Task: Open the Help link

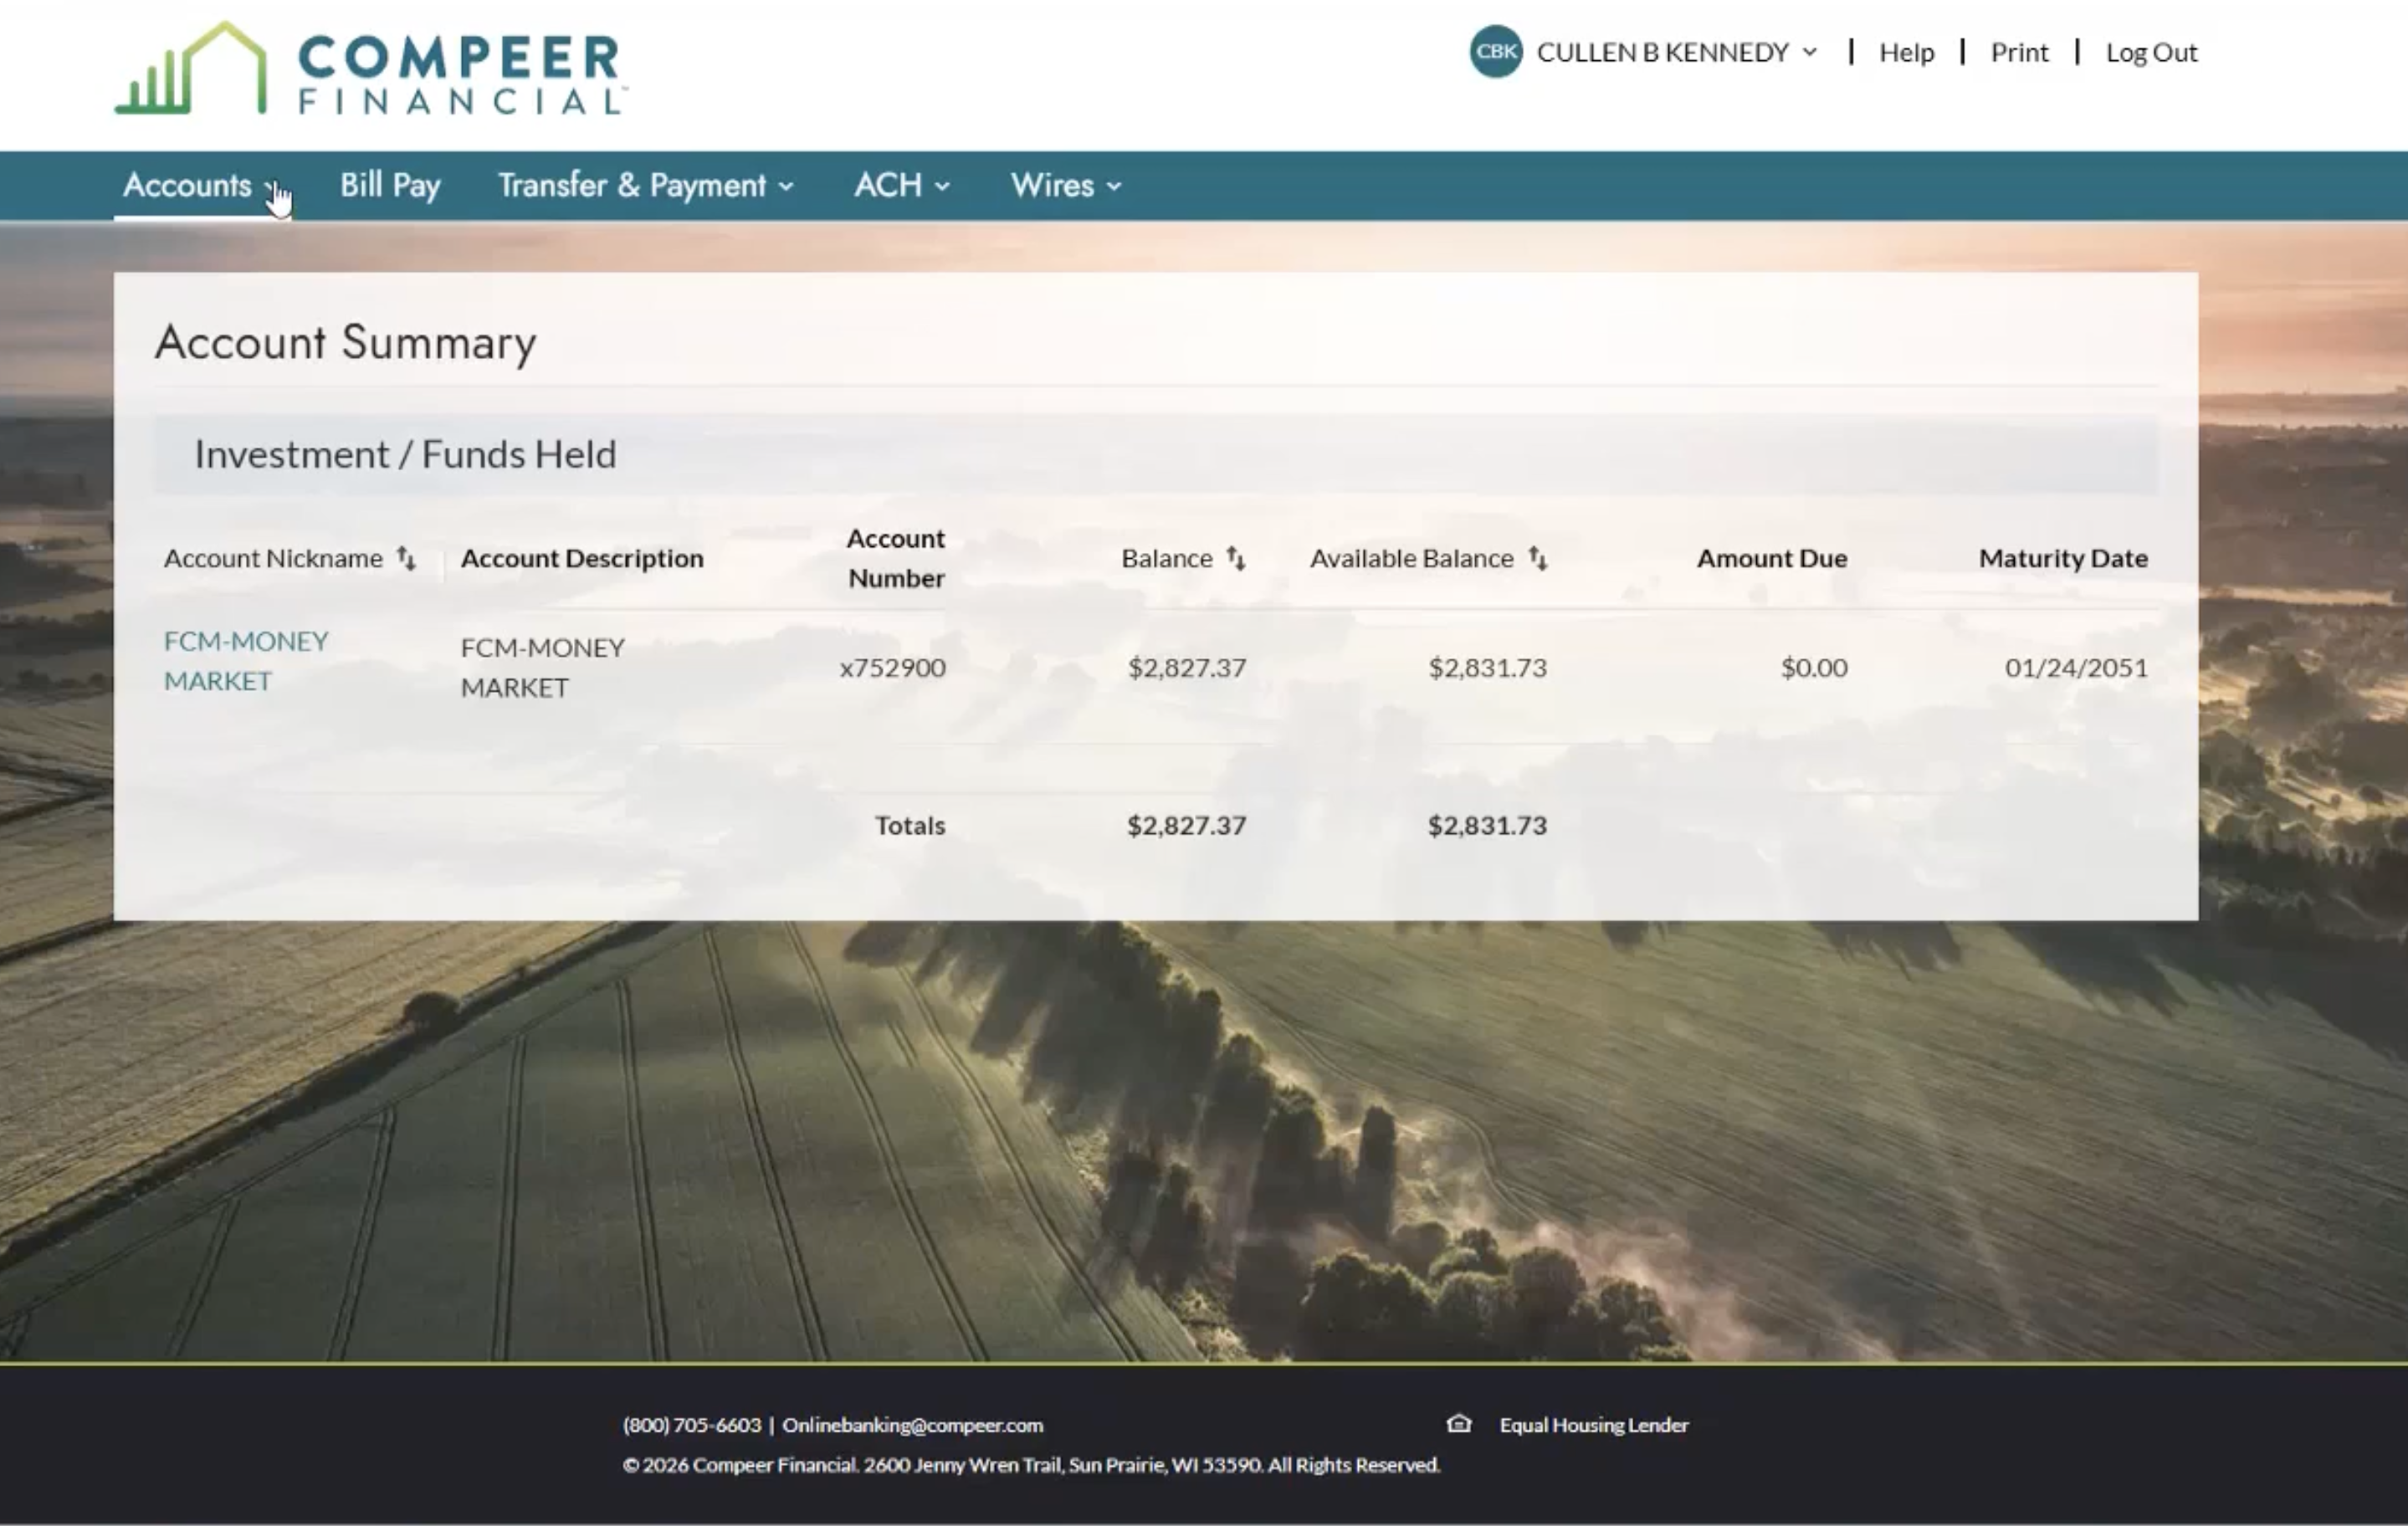Action: (1906, 52)
